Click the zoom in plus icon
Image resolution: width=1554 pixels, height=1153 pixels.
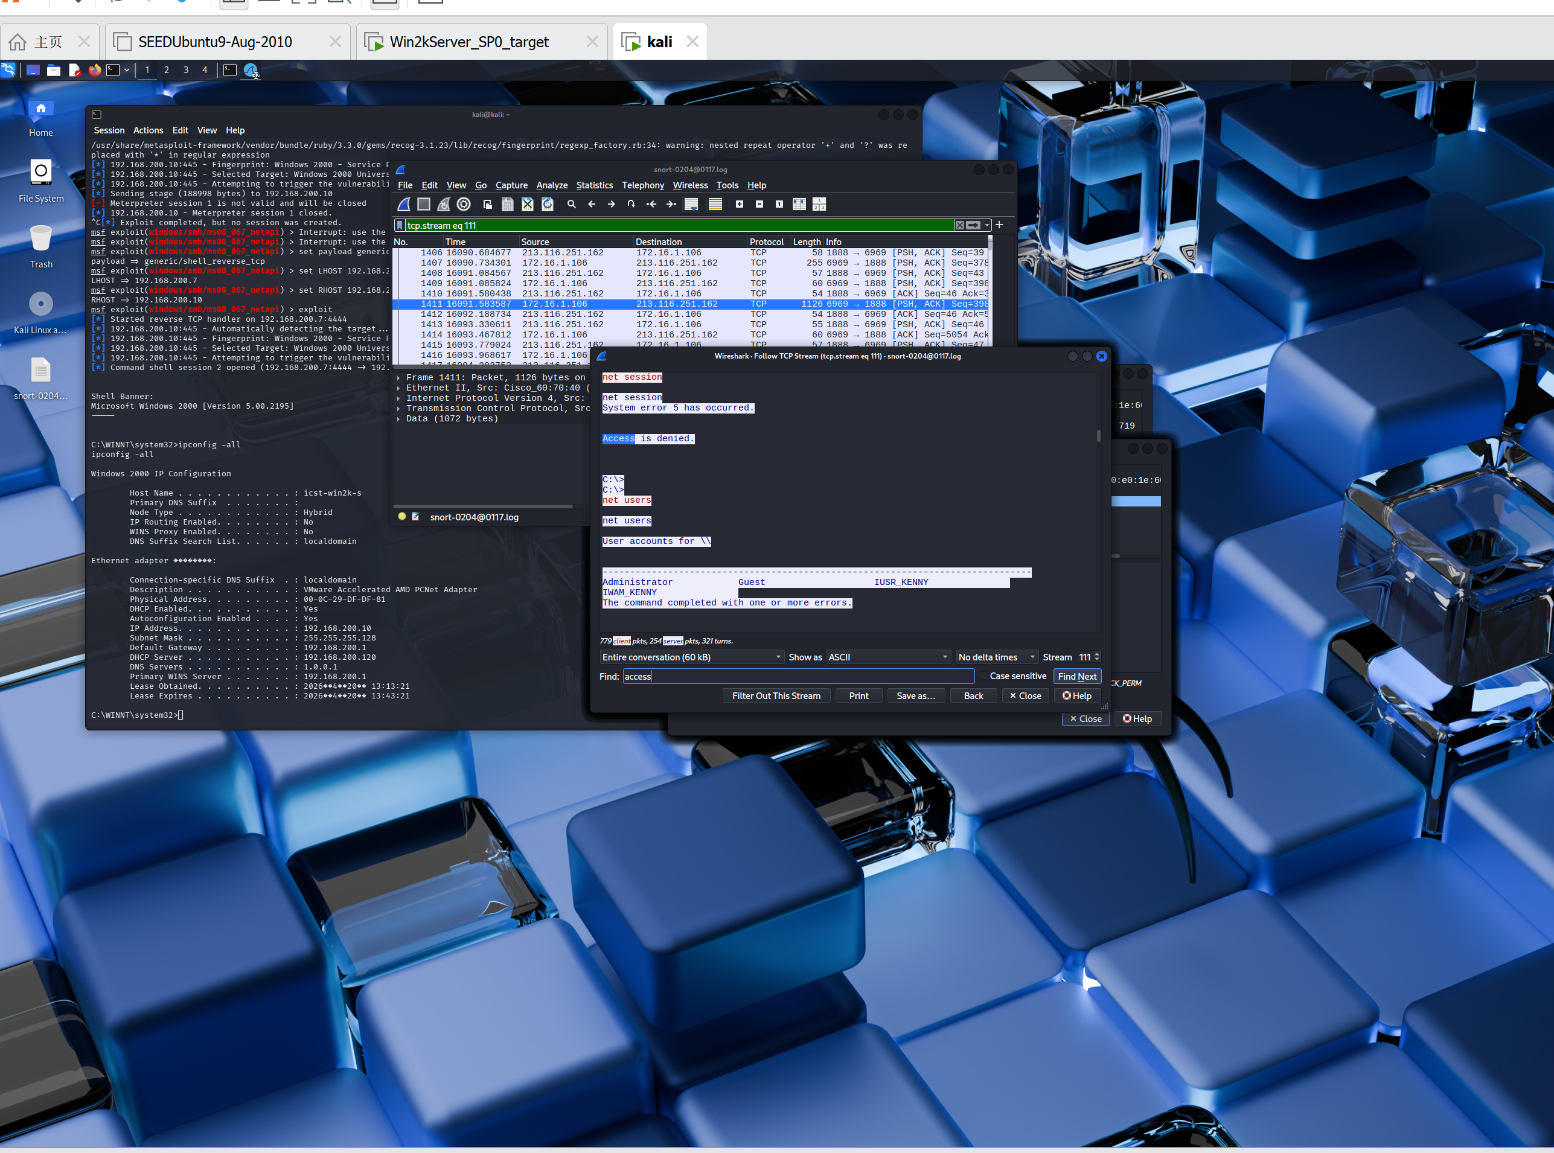coord(740,204)
